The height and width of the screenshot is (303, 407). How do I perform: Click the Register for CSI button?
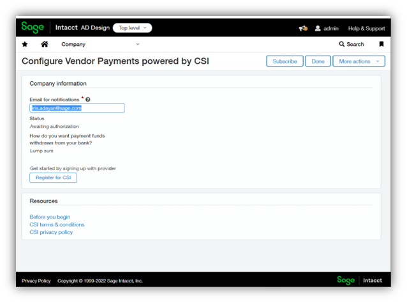tap(53, 177)
